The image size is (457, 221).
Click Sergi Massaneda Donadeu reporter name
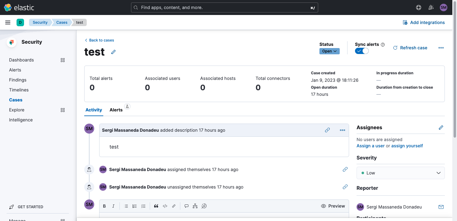(x=394, y=207)
